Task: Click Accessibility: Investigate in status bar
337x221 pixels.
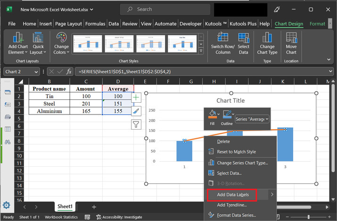Action: [119, 217]
